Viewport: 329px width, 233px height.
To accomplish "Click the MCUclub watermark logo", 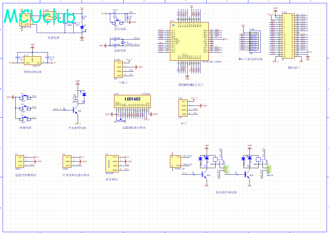I will [x=40, y=17].
